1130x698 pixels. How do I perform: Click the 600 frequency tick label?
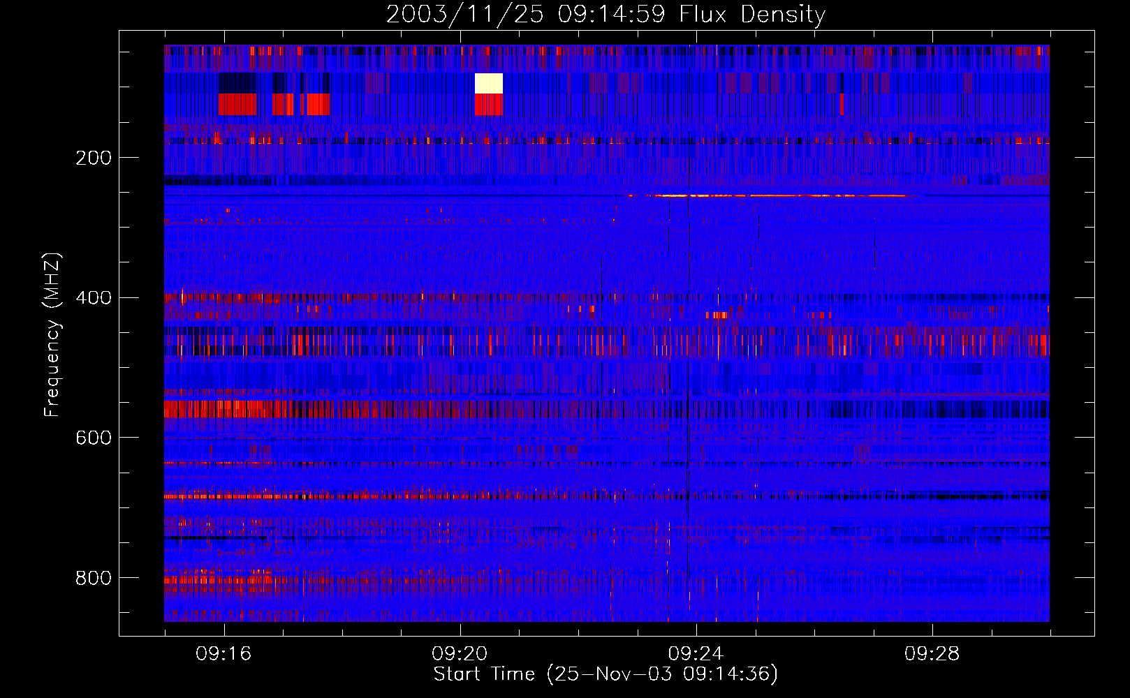94,438
